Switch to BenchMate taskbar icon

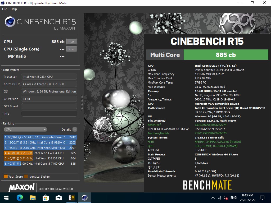71,198
